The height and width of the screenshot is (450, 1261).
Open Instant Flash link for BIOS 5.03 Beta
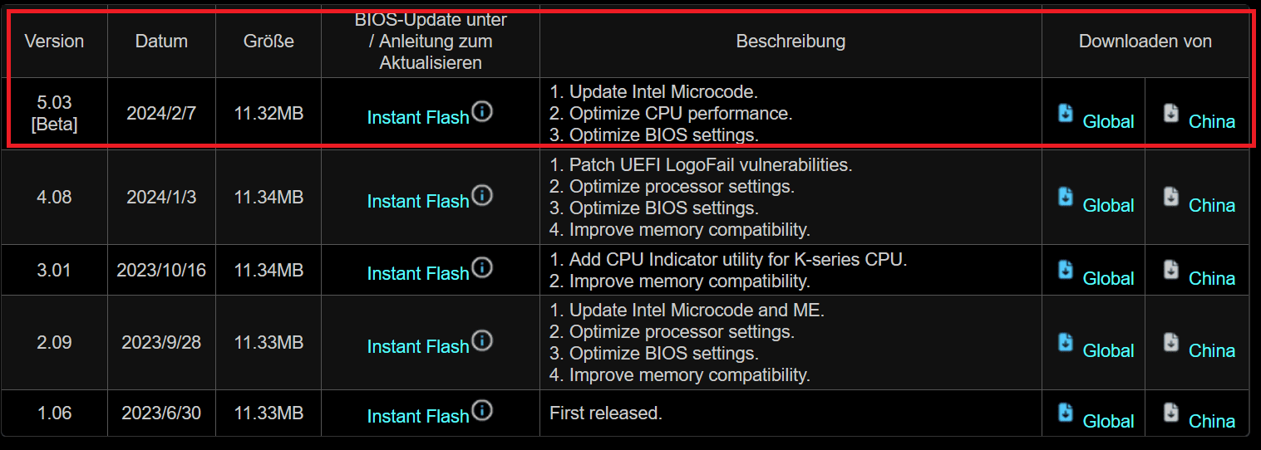(x=418, y=118)
